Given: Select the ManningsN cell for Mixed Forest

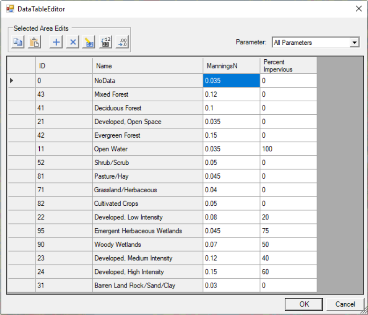Looking at the screenshot, I should tap(231, 94).
